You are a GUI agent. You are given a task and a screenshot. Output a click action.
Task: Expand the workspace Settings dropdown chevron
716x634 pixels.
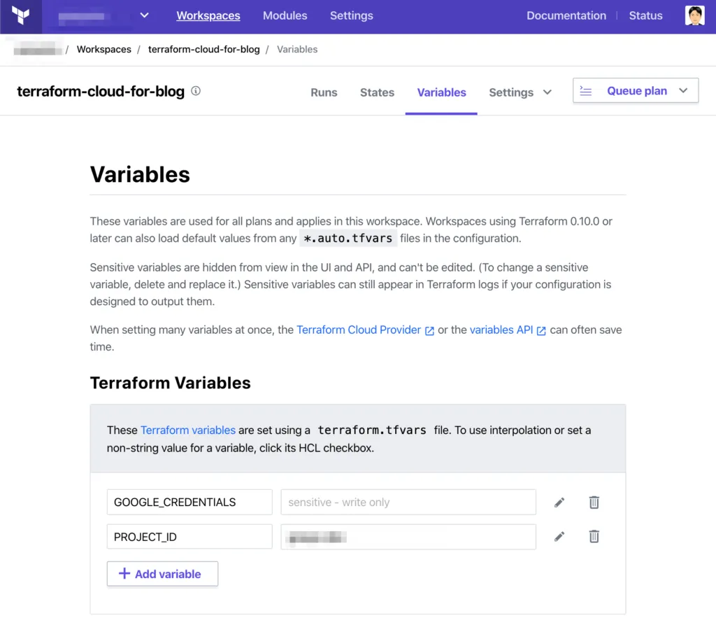pyautogui.click(x=547, y=92)
